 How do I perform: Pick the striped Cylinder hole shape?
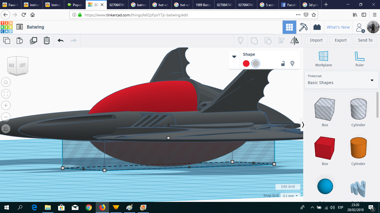pos(358,109)
